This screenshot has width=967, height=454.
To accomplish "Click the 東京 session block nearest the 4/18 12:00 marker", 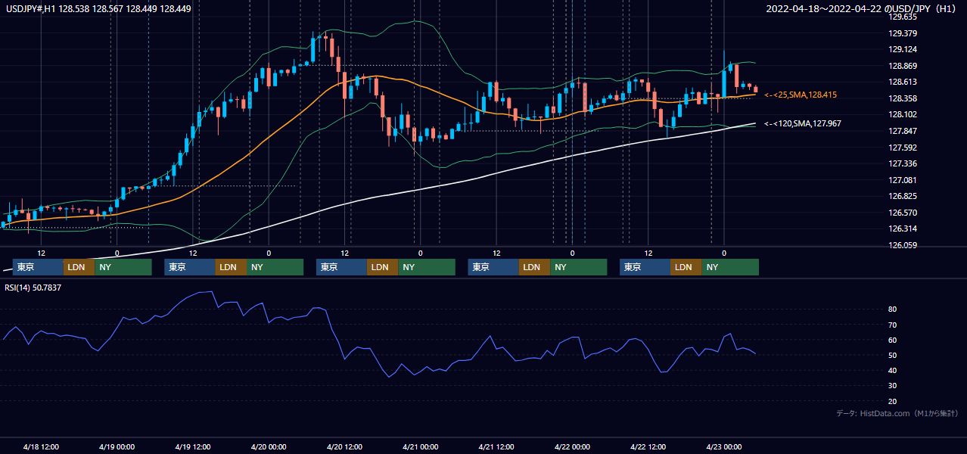I will (38, 267).
